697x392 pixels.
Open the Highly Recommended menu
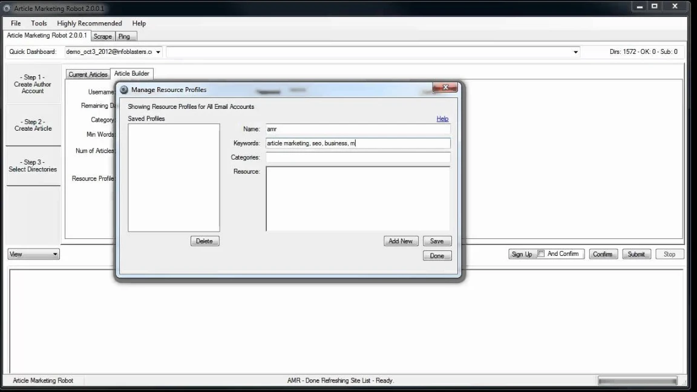90,23
